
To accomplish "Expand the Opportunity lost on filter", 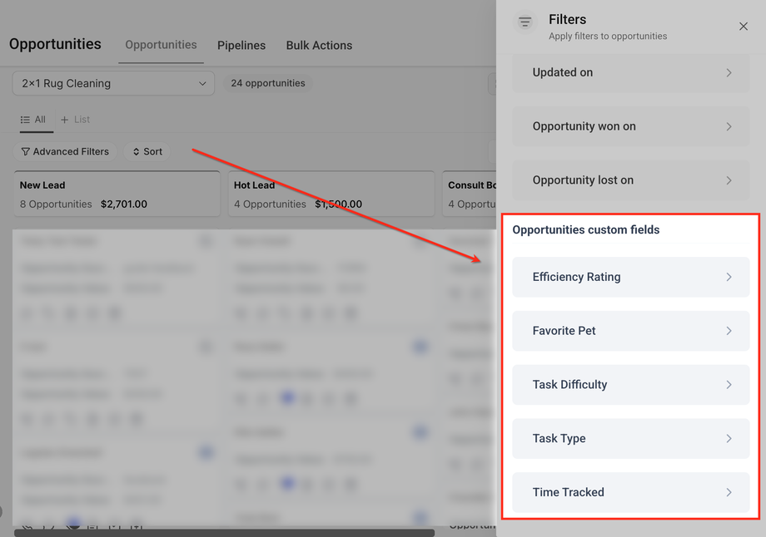I will (630, 180).
